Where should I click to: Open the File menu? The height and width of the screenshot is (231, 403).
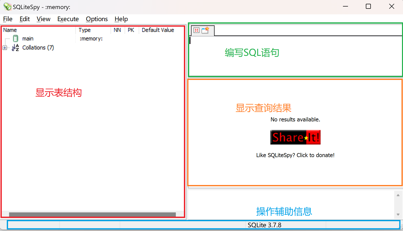coord(7,19)
